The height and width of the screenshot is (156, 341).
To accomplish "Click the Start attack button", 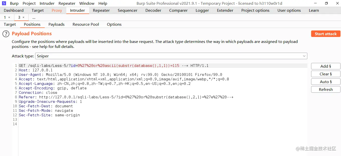I will [326, 34].
